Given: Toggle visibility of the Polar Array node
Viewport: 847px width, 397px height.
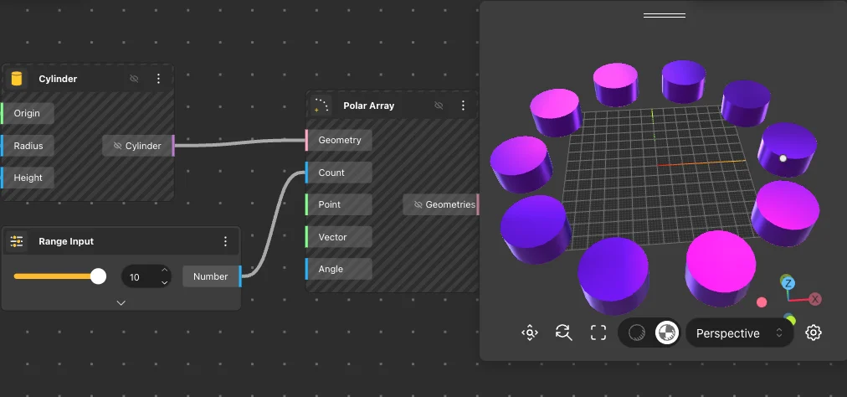Looking at the screenshot, I should click(439, 106).
